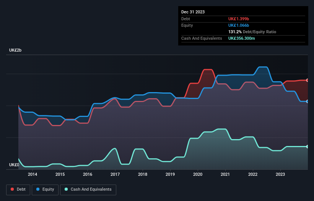This screenshot has height=201, width=314.
Task: Toggle the Debt series legend button
Action: [x=18, y=190]
